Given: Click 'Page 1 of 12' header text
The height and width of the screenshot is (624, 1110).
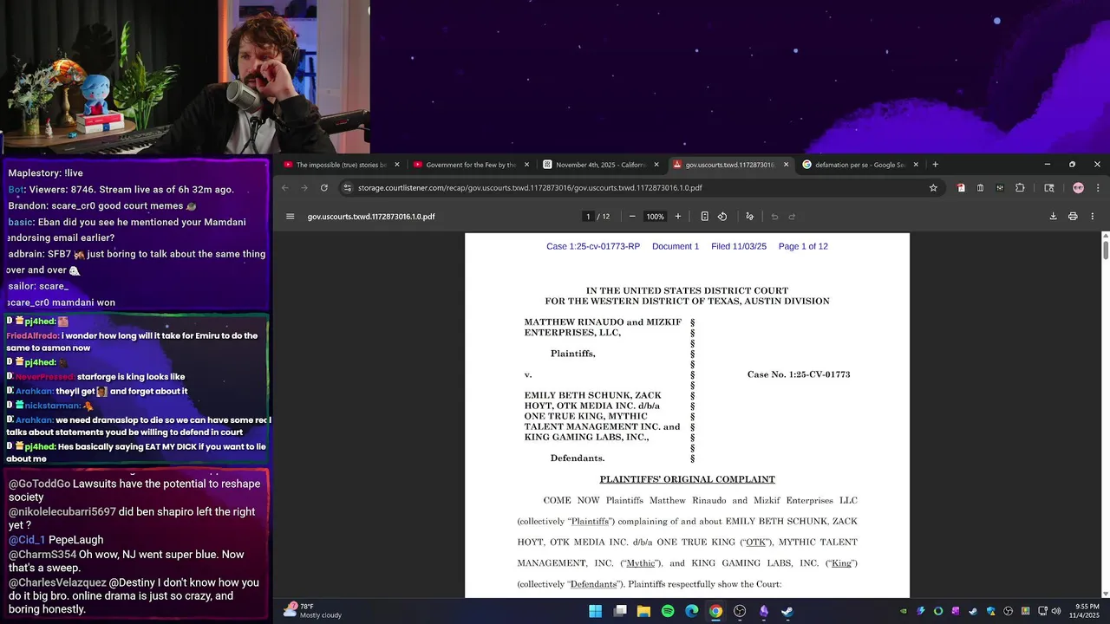Looking at the screenshot, I should [803, 246].
